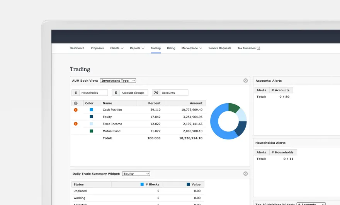Select the Cash Position row name
Image resolution: width=340 pixels, height=205 pixels.
coord(112,110)
